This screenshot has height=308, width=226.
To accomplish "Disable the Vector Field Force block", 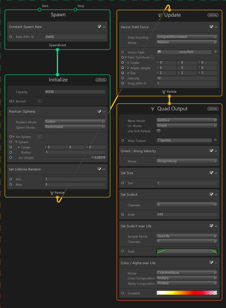I will pyautogui.click(x=211, y=27).
